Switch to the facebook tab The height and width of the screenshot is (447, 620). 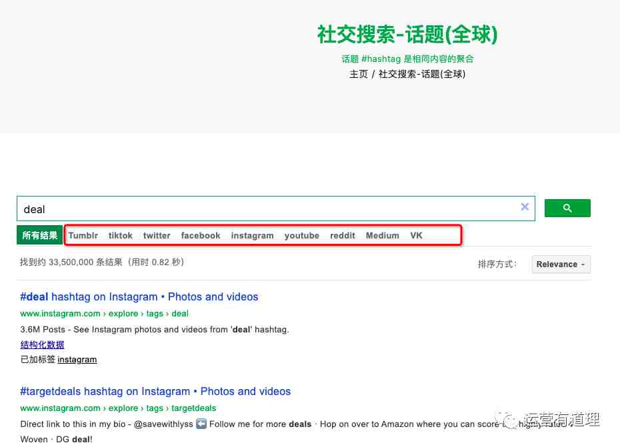(x=201, y=236)
